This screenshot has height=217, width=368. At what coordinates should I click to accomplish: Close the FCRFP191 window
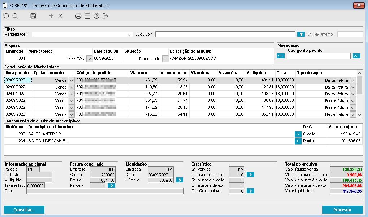359,5
